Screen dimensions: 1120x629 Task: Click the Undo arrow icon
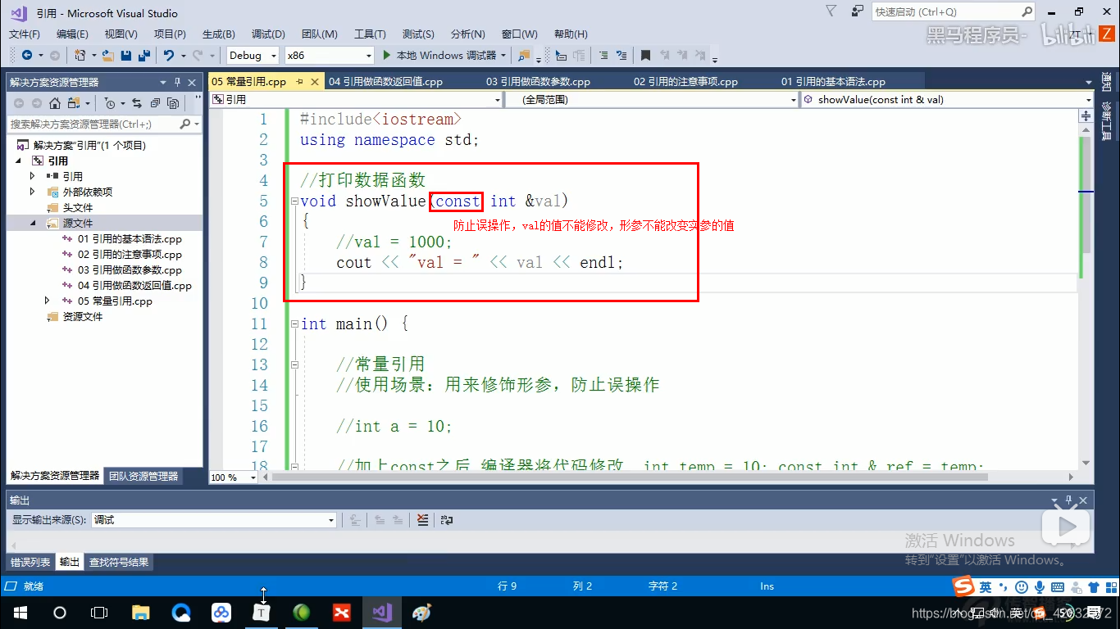168,56
